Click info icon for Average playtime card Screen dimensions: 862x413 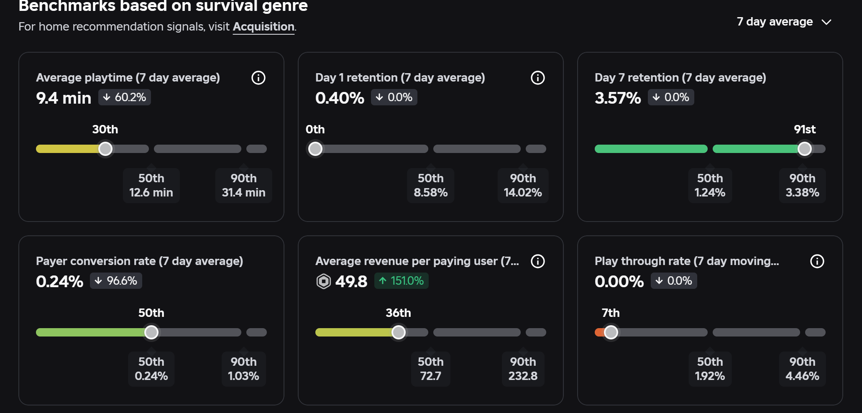pyautogui.click(x=258, y=78)
